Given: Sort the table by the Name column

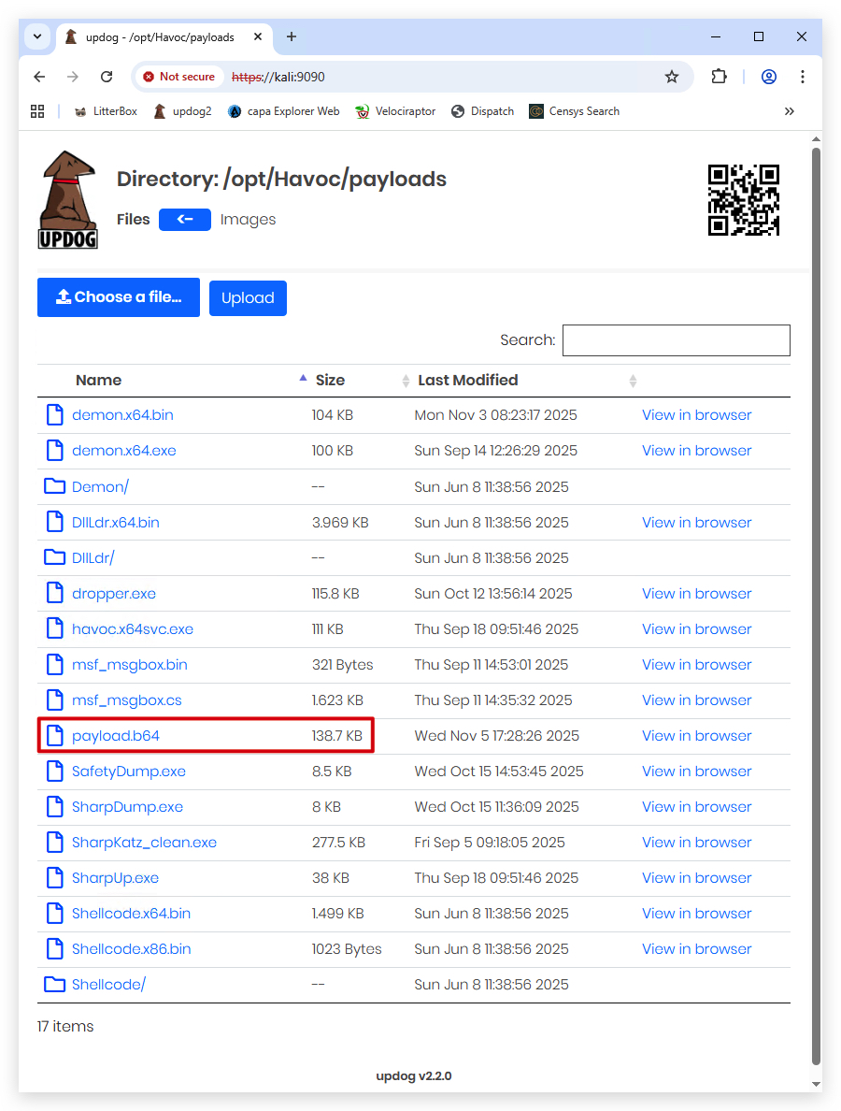Looking at the screenshot, I should [x=98, y=381].
